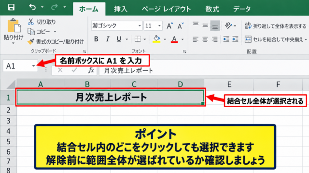Click the Undo arrow icon
This screenshot has height=173, width=309.
pos(32,7)
